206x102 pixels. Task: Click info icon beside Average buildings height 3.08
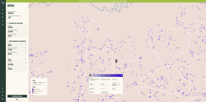(26, 16)
